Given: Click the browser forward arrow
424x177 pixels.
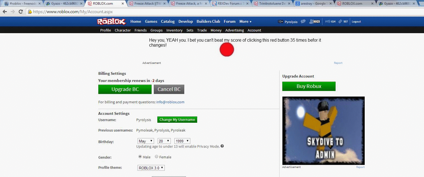Looking at the screenshot, I should click(x=13, y=12).
